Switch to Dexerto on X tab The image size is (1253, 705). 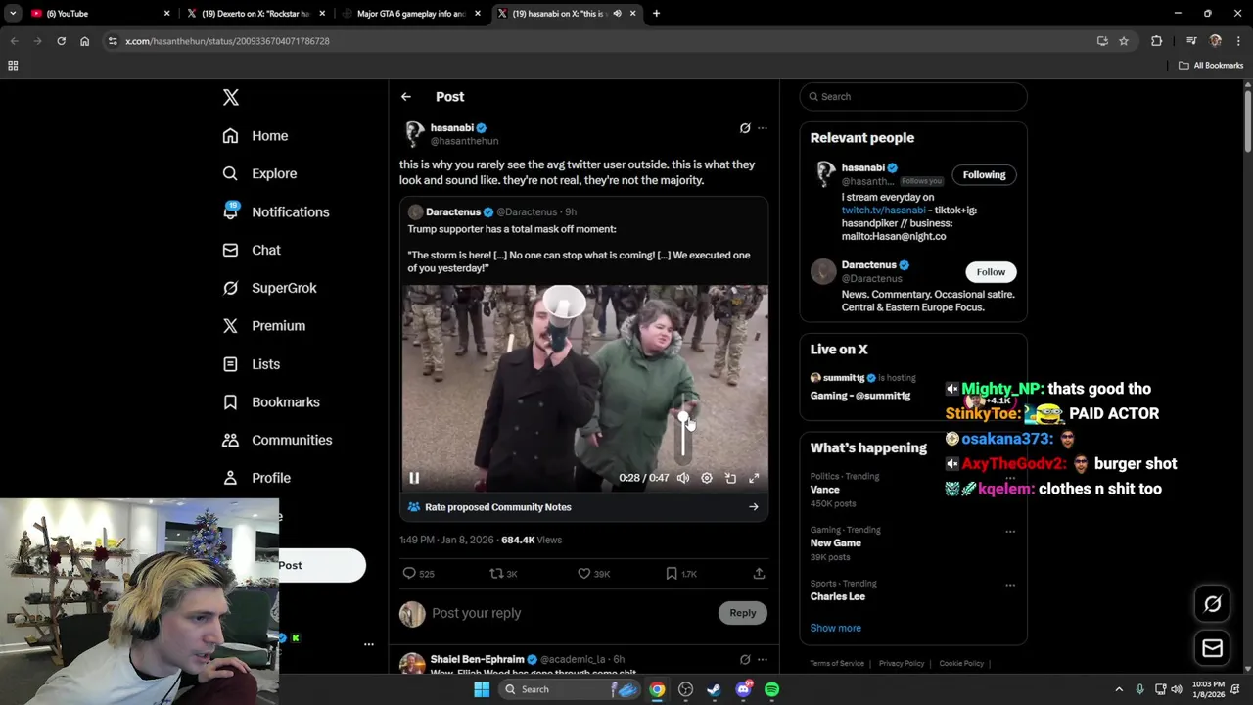click(256, 14)
